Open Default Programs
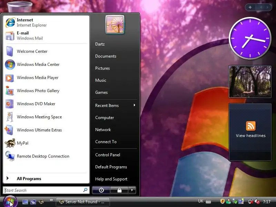 [115, 167]
